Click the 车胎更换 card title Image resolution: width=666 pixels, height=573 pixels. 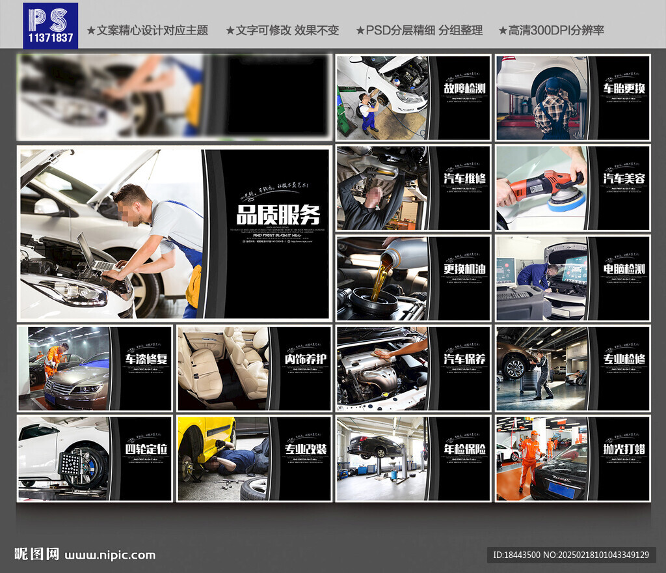click(x=624, y=89)
